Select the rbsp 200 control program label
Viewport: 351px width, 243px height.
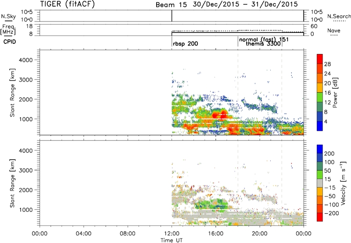tap(185, 43)
